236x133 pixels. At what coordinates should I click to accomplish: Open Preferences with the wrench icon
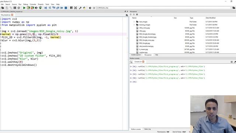coord(80,8)
